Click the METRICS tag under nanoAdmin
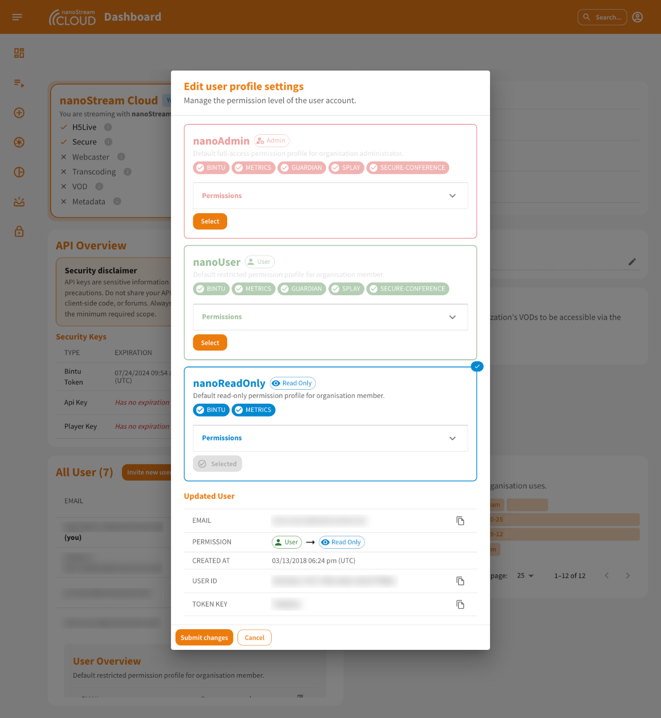Screen dimensions: 661x718 click(254, 168)
